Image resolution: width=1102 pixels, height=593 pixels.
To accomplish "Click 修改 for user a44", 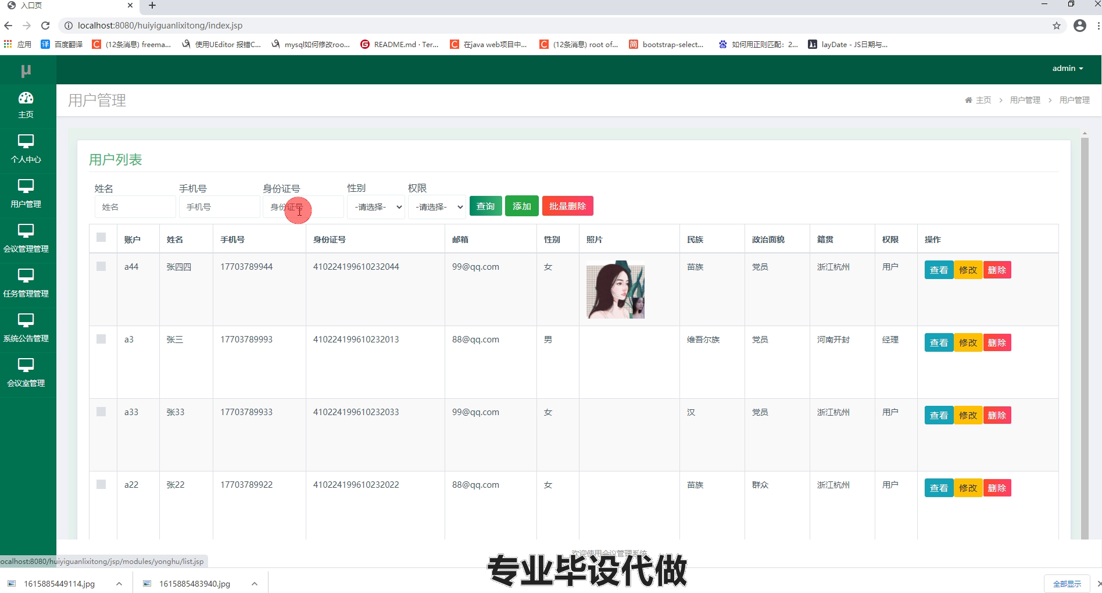I will point(968,270).
